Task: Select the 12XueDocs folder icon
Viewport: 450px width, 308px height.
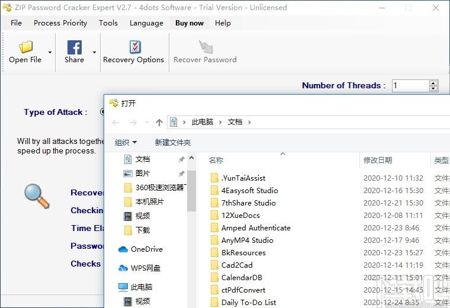Action: pyautogui.click(x=214, y=215)
